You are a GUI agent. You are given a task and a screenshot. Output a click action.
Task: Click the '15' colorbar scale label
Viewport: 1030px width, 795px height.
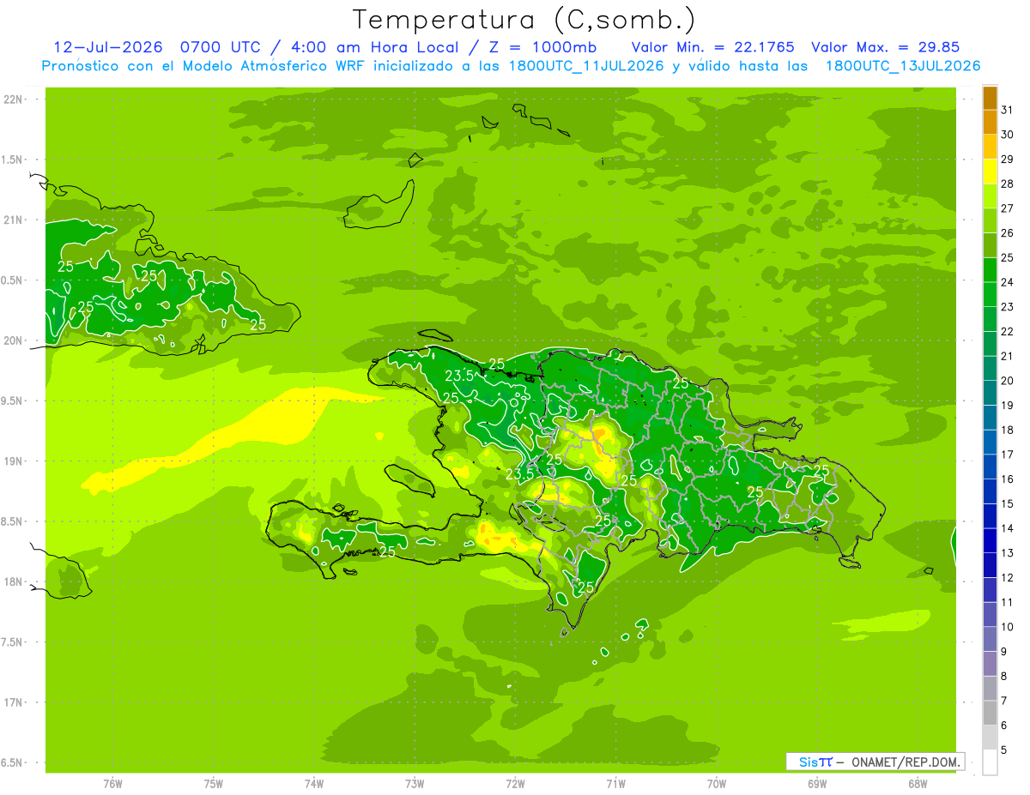1008,503
